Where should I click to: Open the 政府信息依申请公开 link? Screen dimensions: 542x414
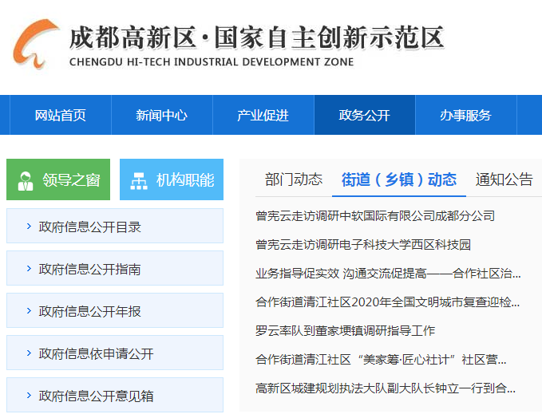[x=96, y=353]
